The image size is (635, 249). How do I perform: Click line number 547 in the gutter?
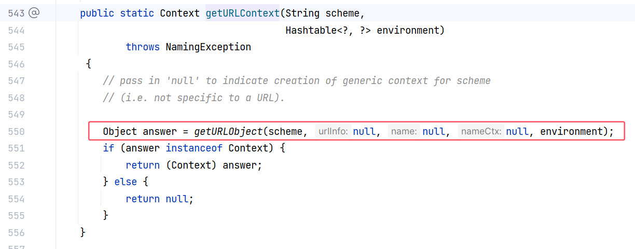pyautogui.click(x=16, y=81)
